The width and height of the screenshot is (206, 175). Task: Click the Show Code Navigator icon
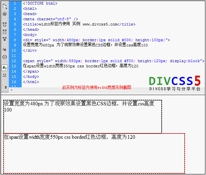pos(5,14)
